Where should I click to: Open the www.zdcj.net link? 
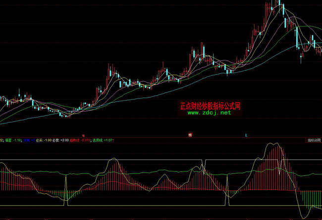(209, 113)
